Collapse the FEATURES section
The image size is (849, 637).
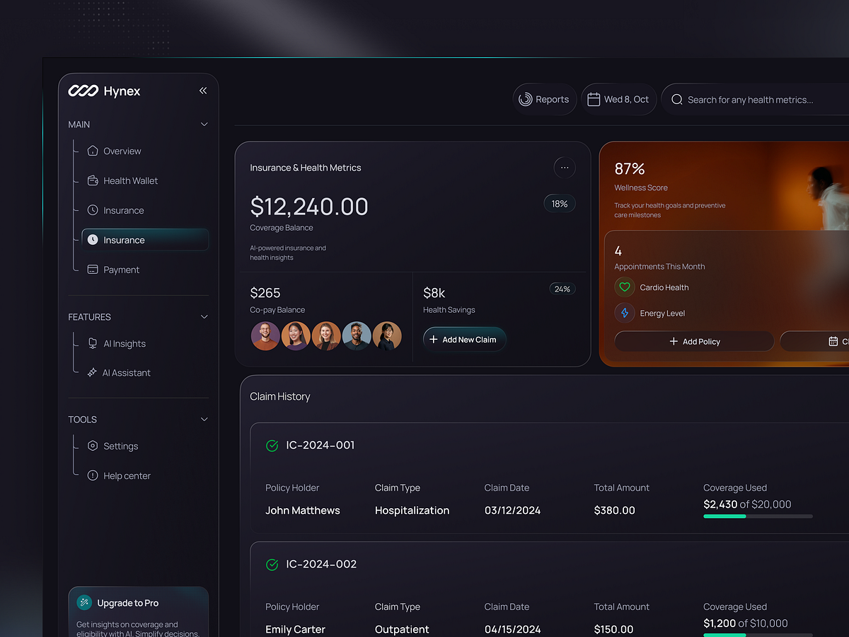[x=204, y=316]
